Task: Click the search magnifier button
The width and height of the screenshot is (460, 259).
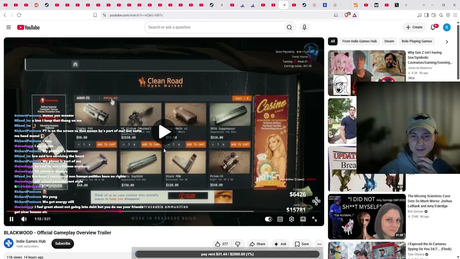Action: pyautogui.click(x=289, y=27)
